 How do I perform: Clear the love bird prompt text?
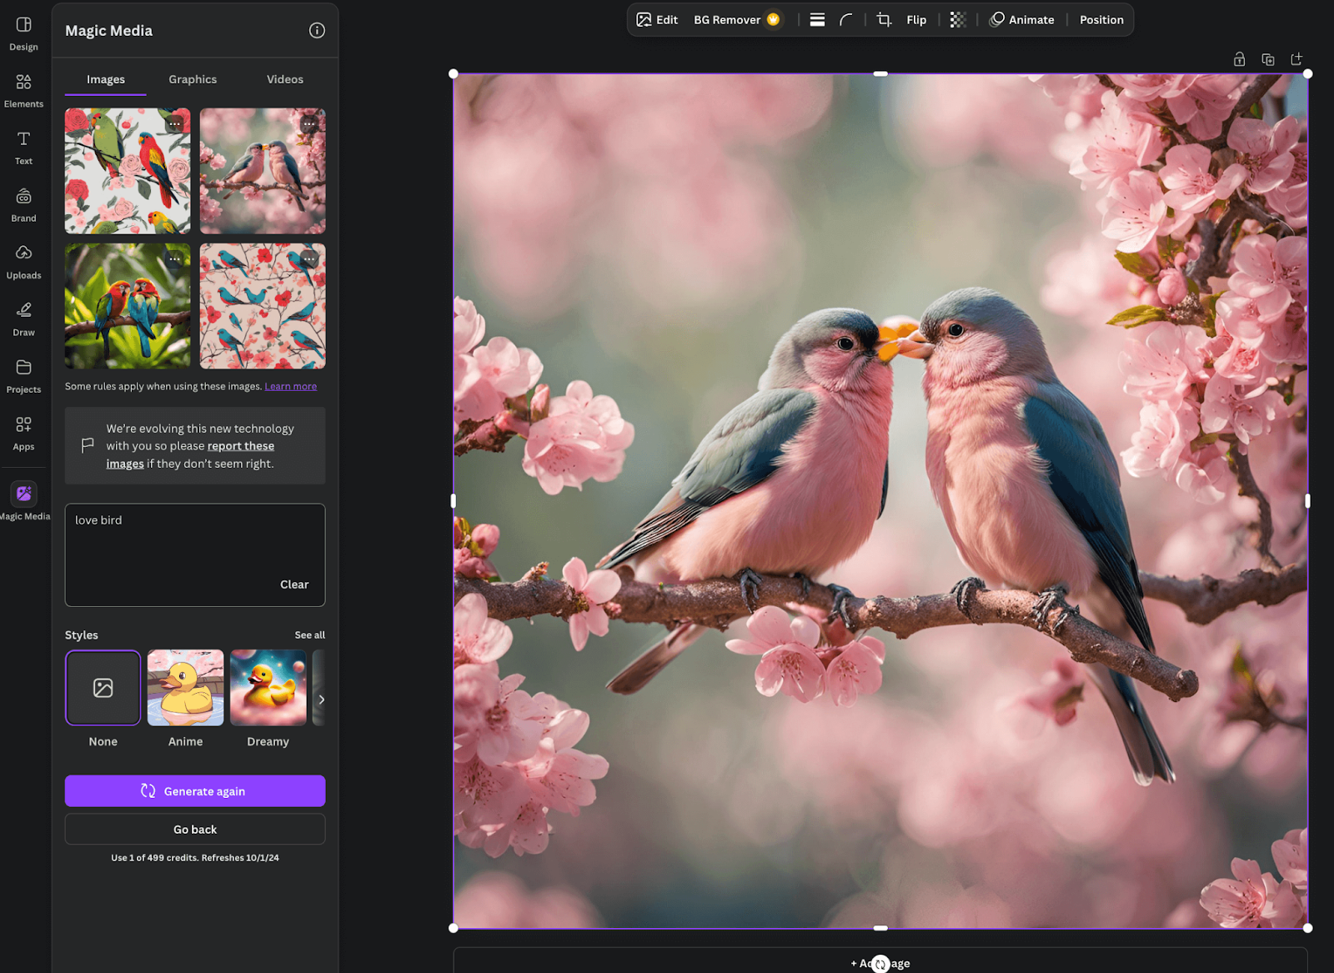(x=294, y=584)
